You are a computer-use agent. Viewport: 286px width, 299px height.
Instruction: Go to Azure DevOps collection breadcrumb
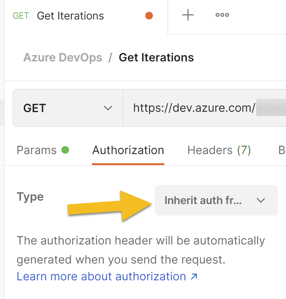click(x=63, y=58)
